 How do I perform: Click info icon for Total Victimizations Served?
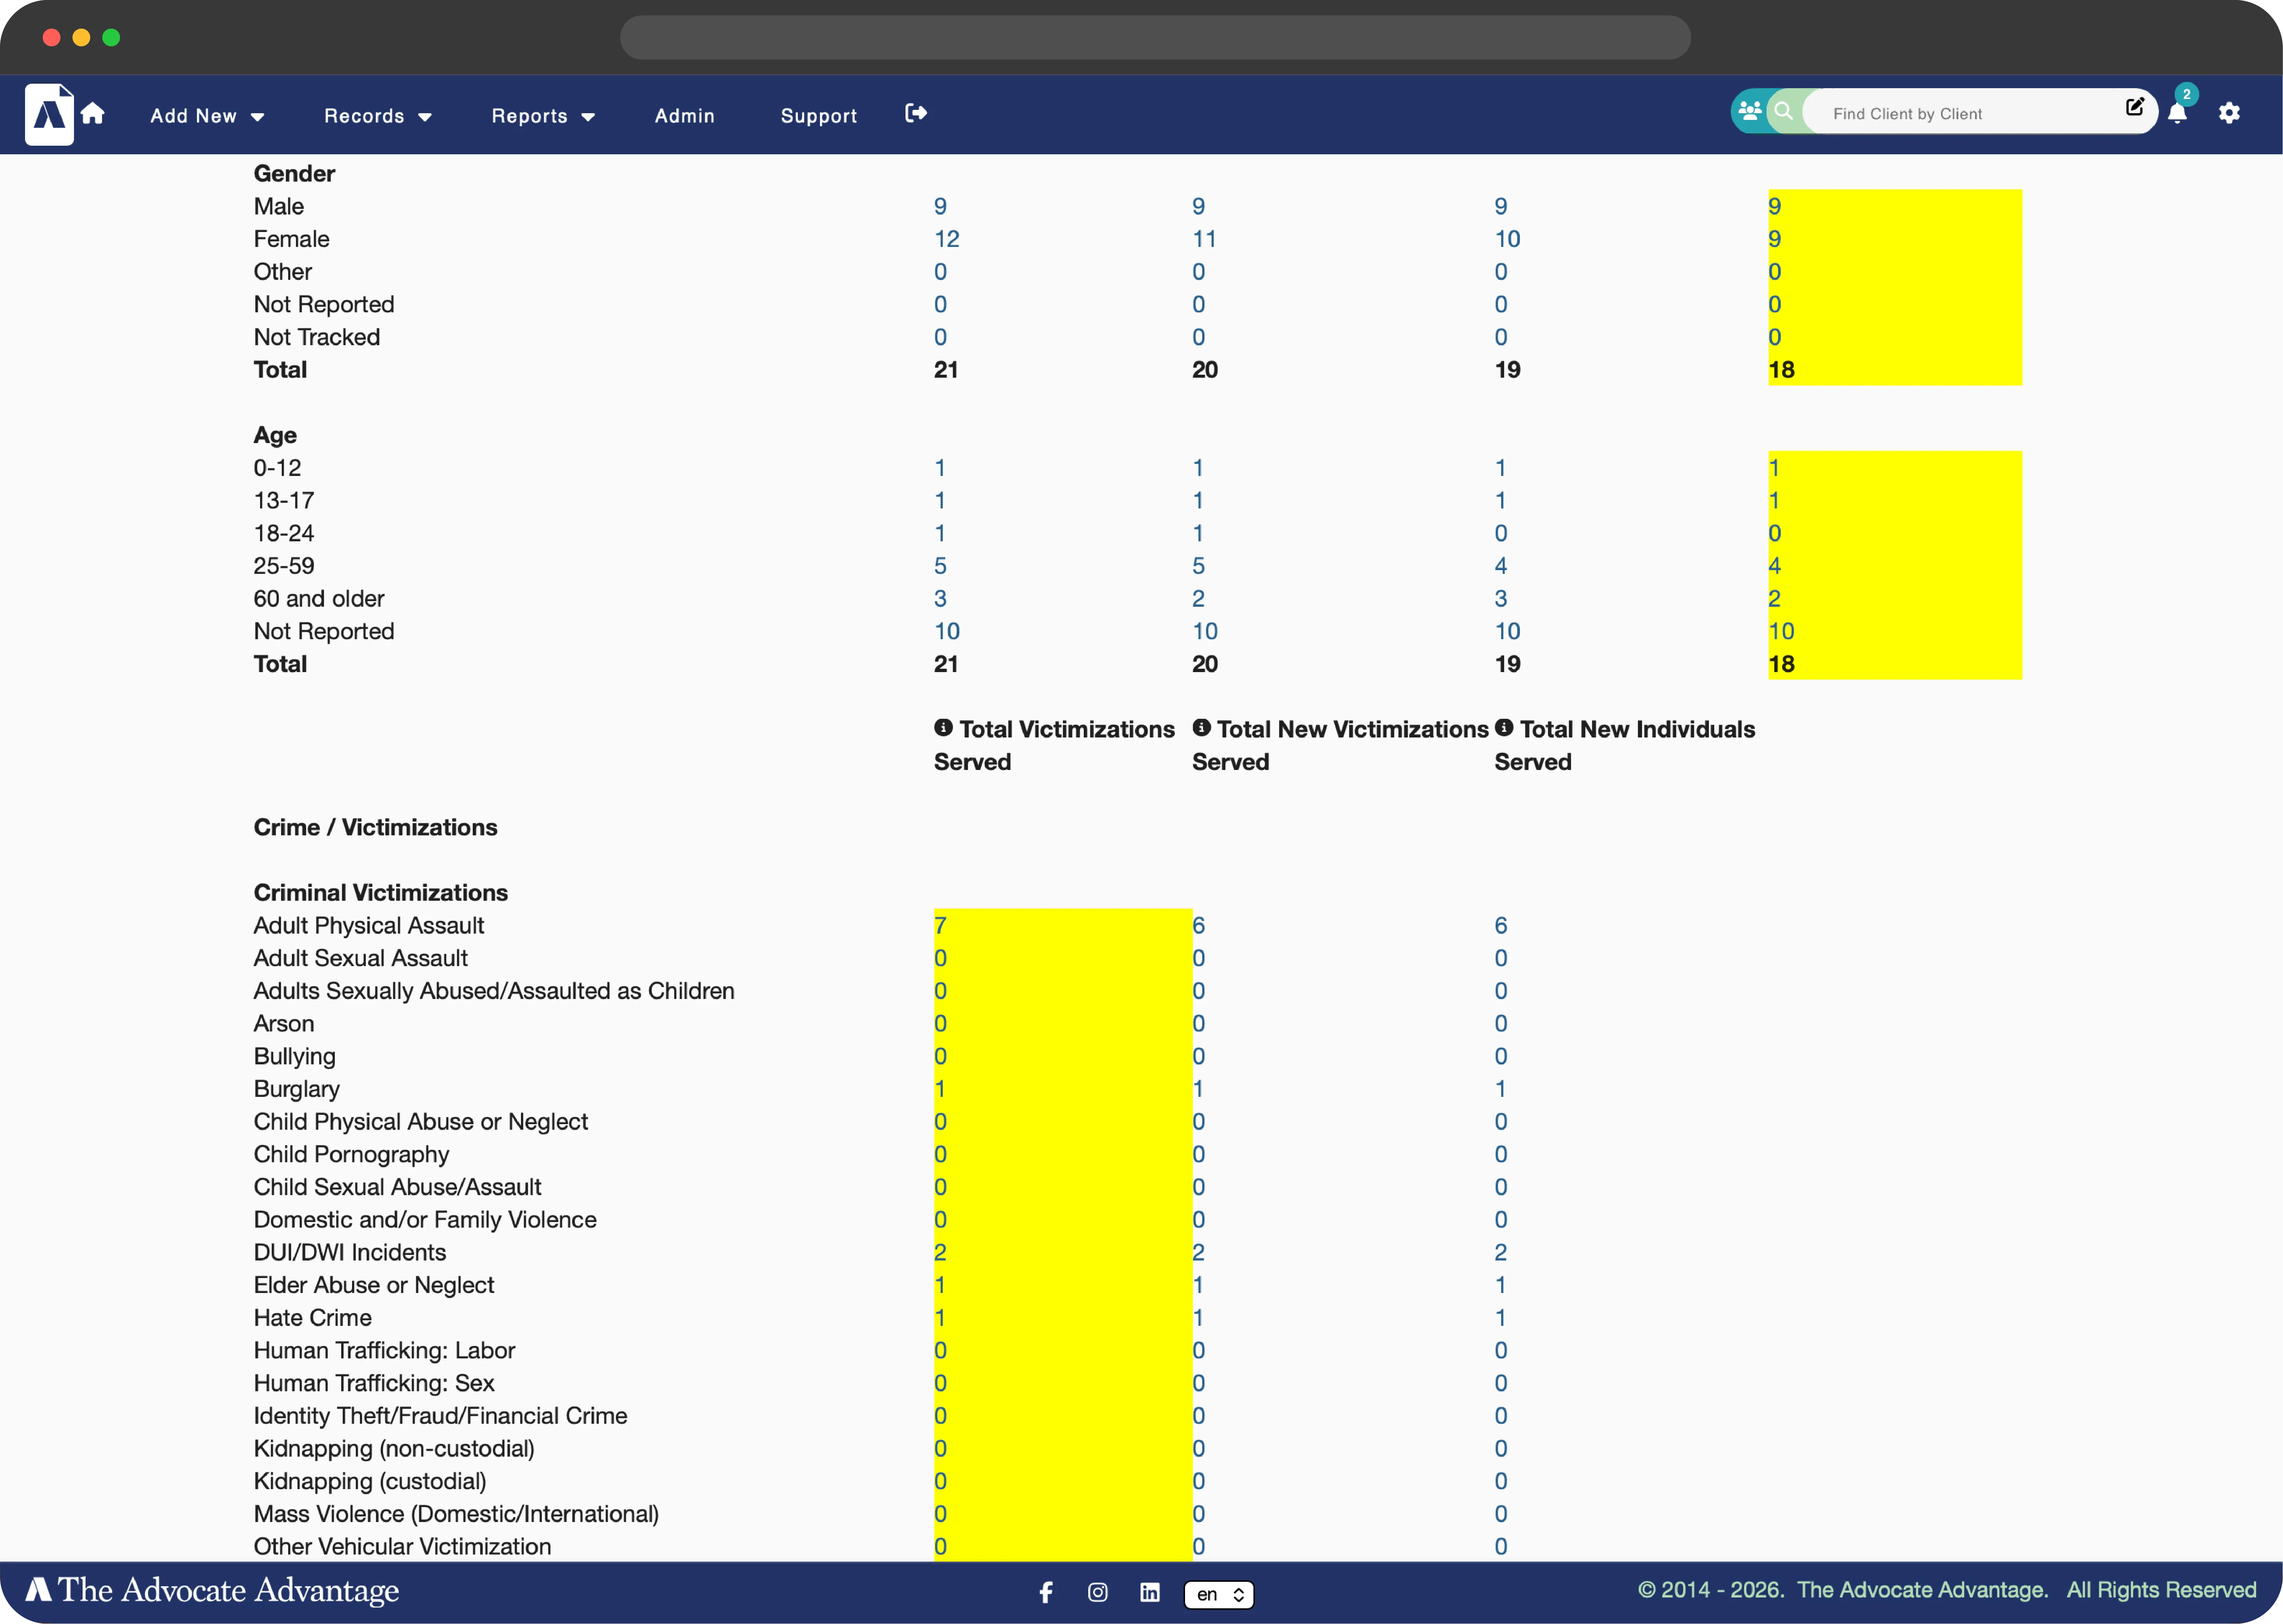pos(943,728)
